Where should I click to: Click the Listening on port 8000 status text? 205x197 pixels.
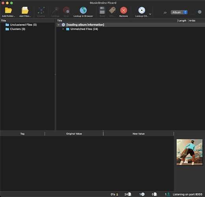(188, 194)
